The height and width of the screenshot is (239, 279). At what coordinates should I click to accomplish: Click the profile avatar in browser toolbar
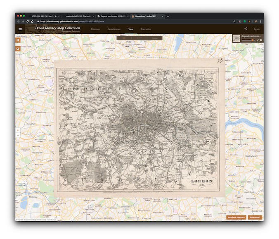coord(256,22)
